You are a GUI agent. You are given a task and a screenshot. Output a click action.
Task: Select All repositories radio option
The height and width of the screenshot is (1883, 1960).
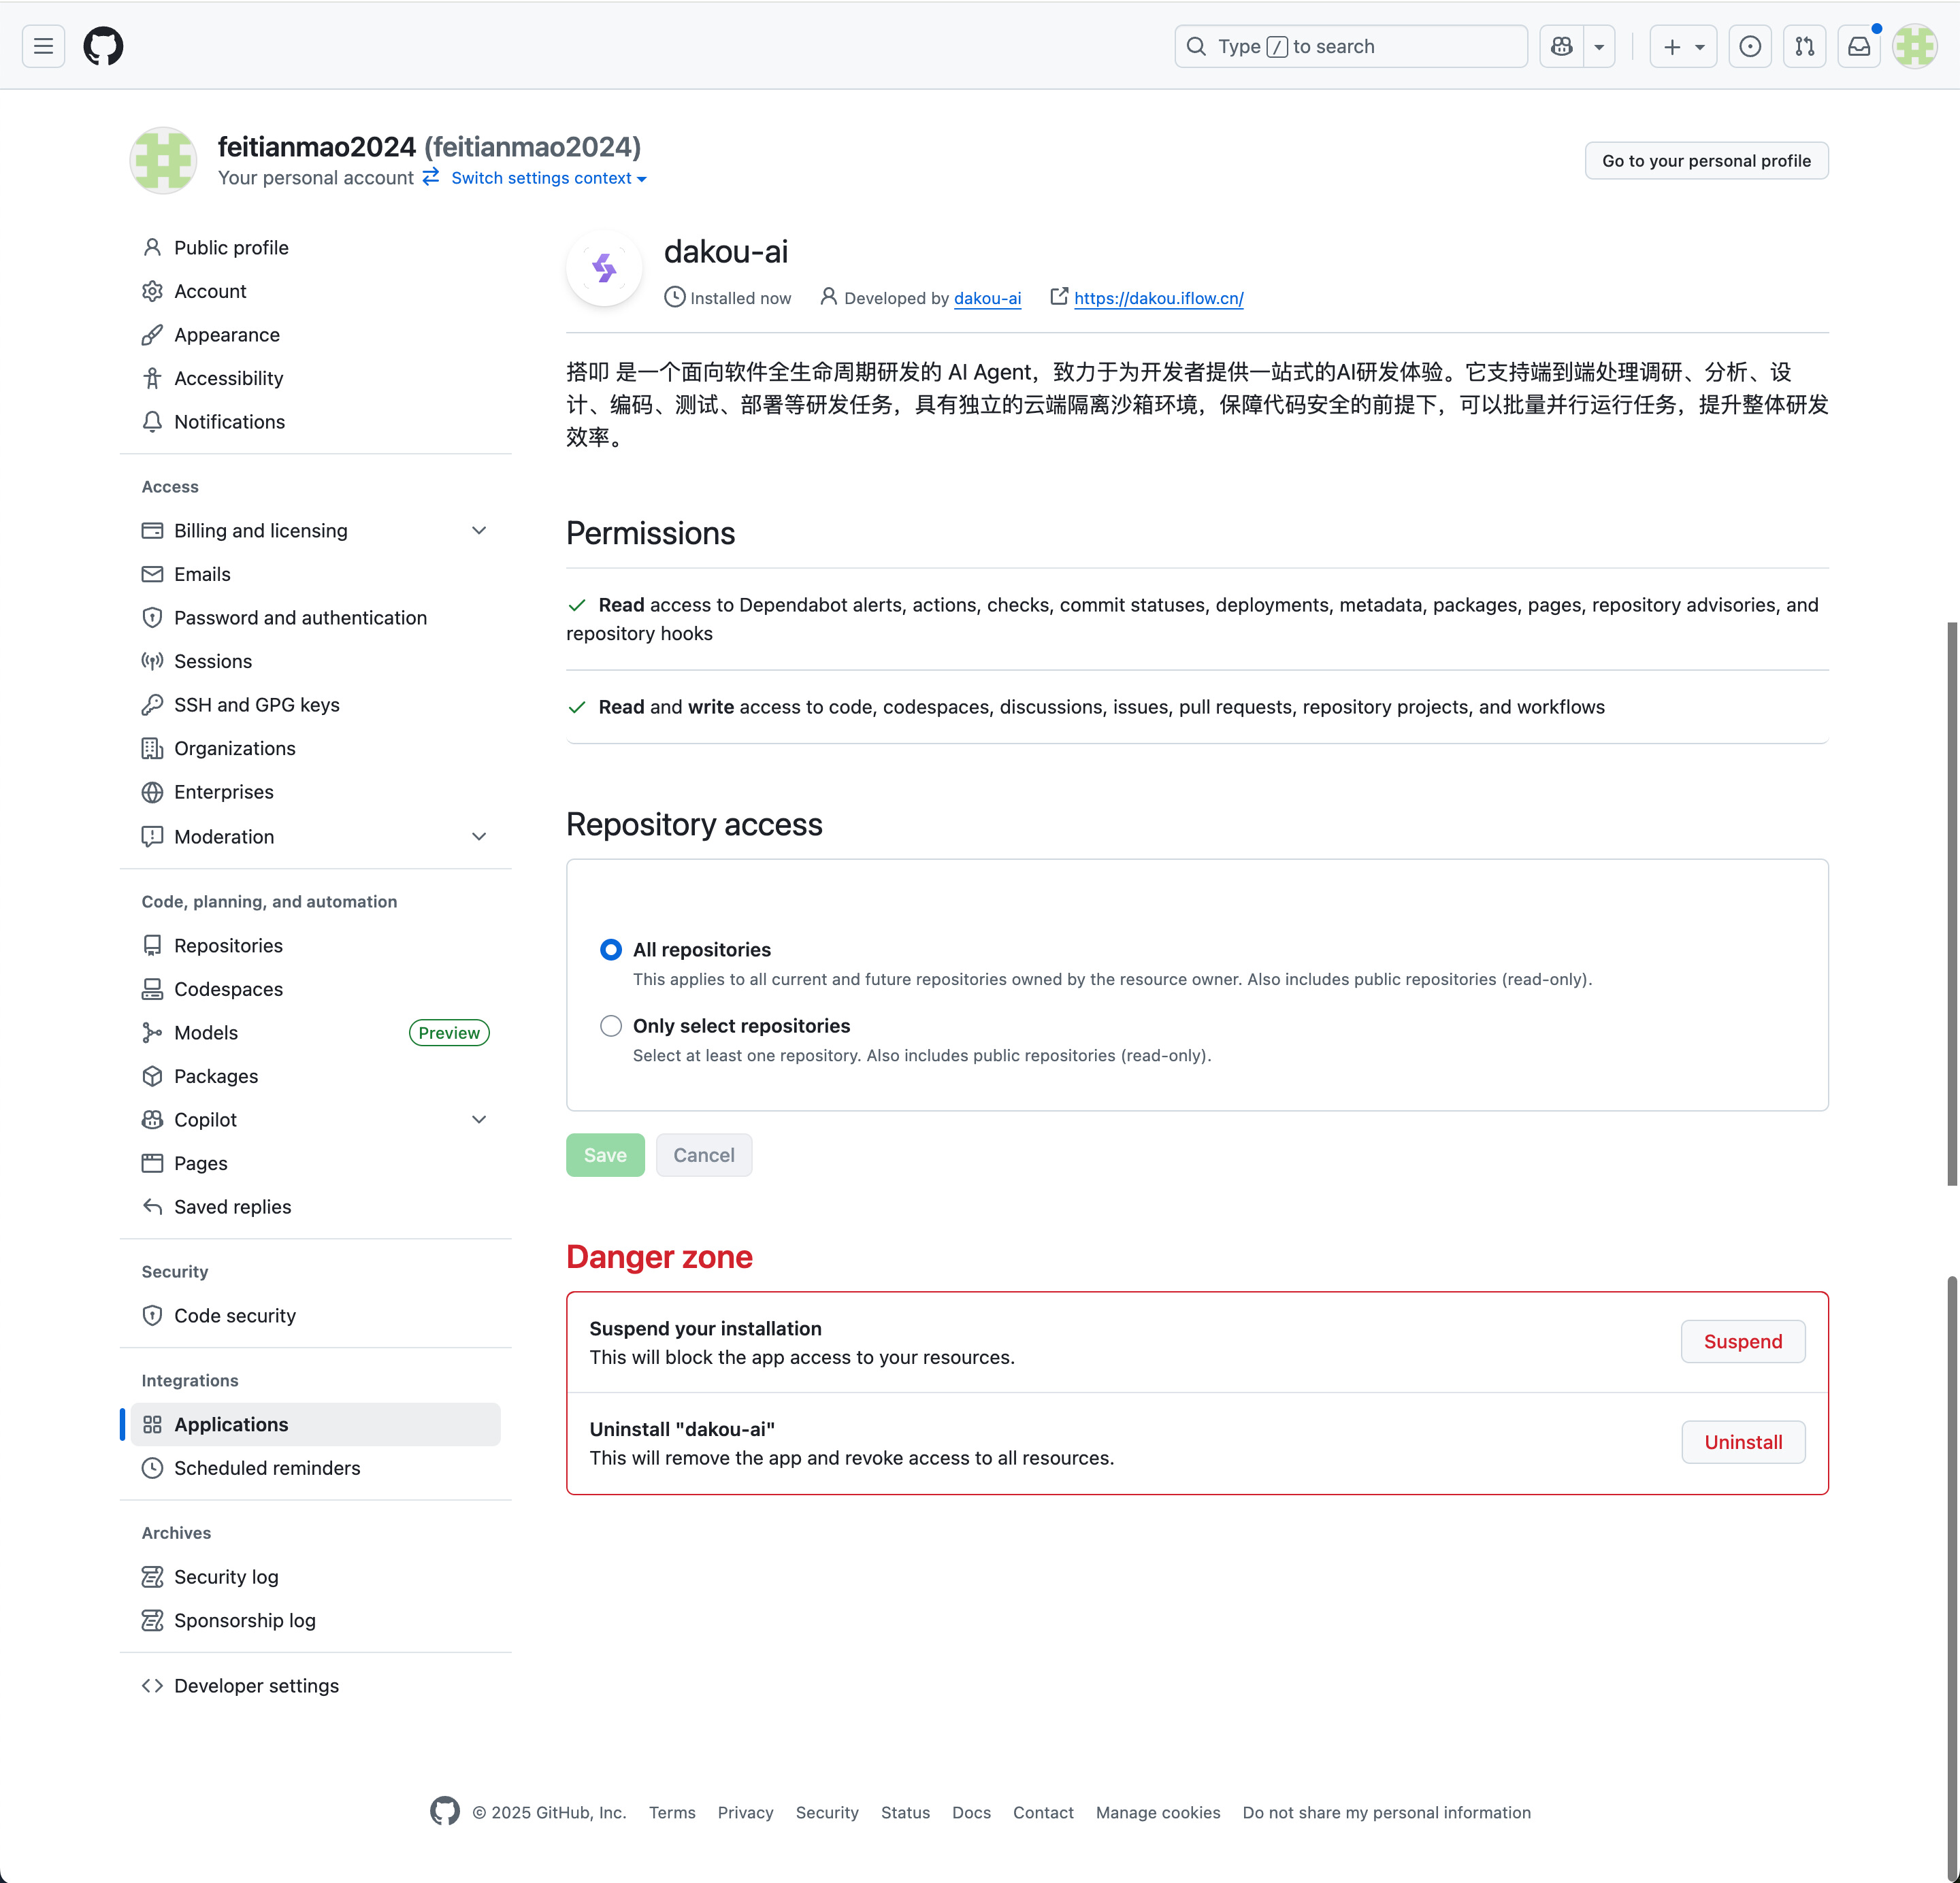pos(611,950)
